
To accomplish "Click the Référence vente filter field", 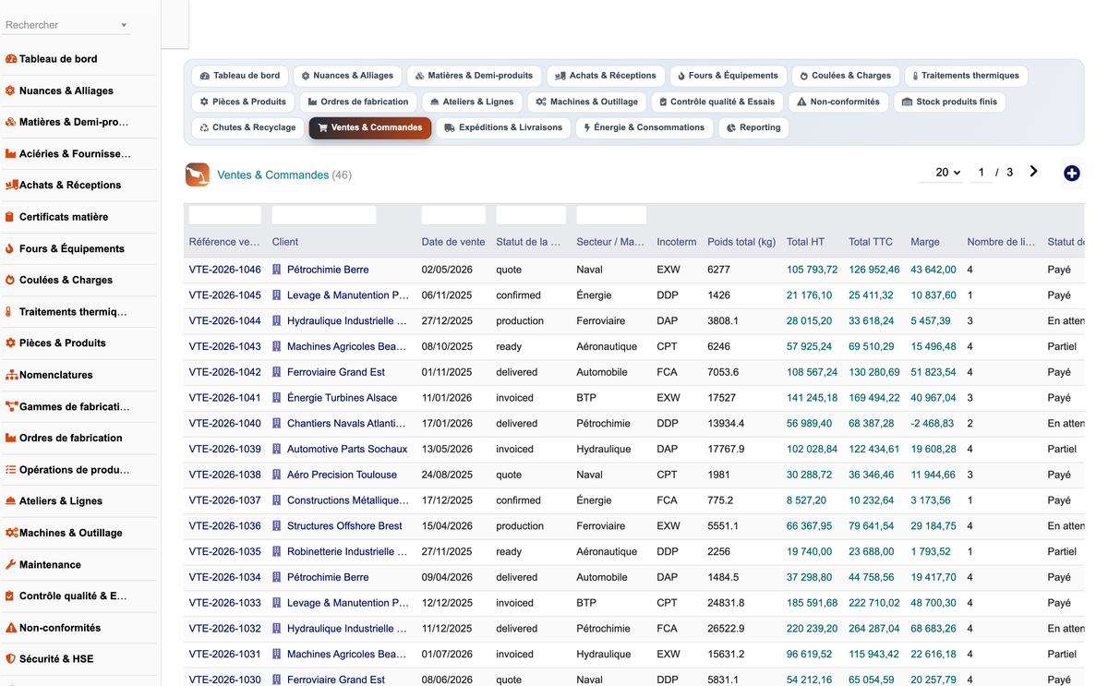I will click(225, 215).
